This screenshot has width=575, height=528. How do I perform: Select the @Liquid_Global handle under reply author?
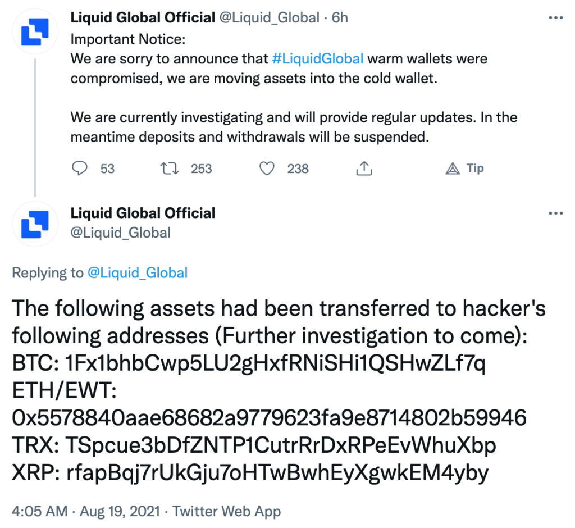(120, 233)
